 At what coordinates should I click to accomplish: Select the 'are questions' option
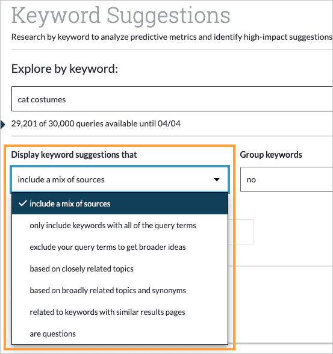coord(120,334)
